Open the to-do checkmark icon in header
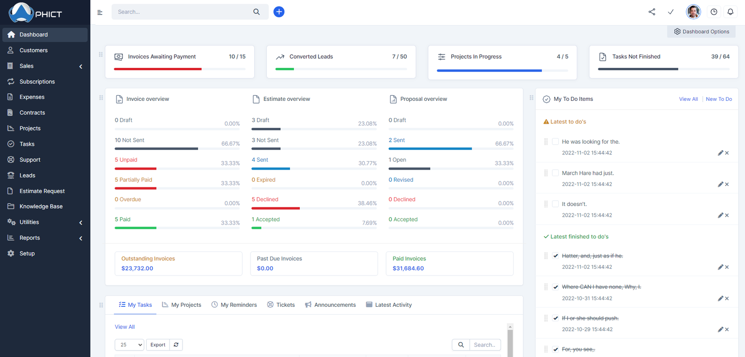Viewport: 745px width, 357px height. click(x=670, y=12)
